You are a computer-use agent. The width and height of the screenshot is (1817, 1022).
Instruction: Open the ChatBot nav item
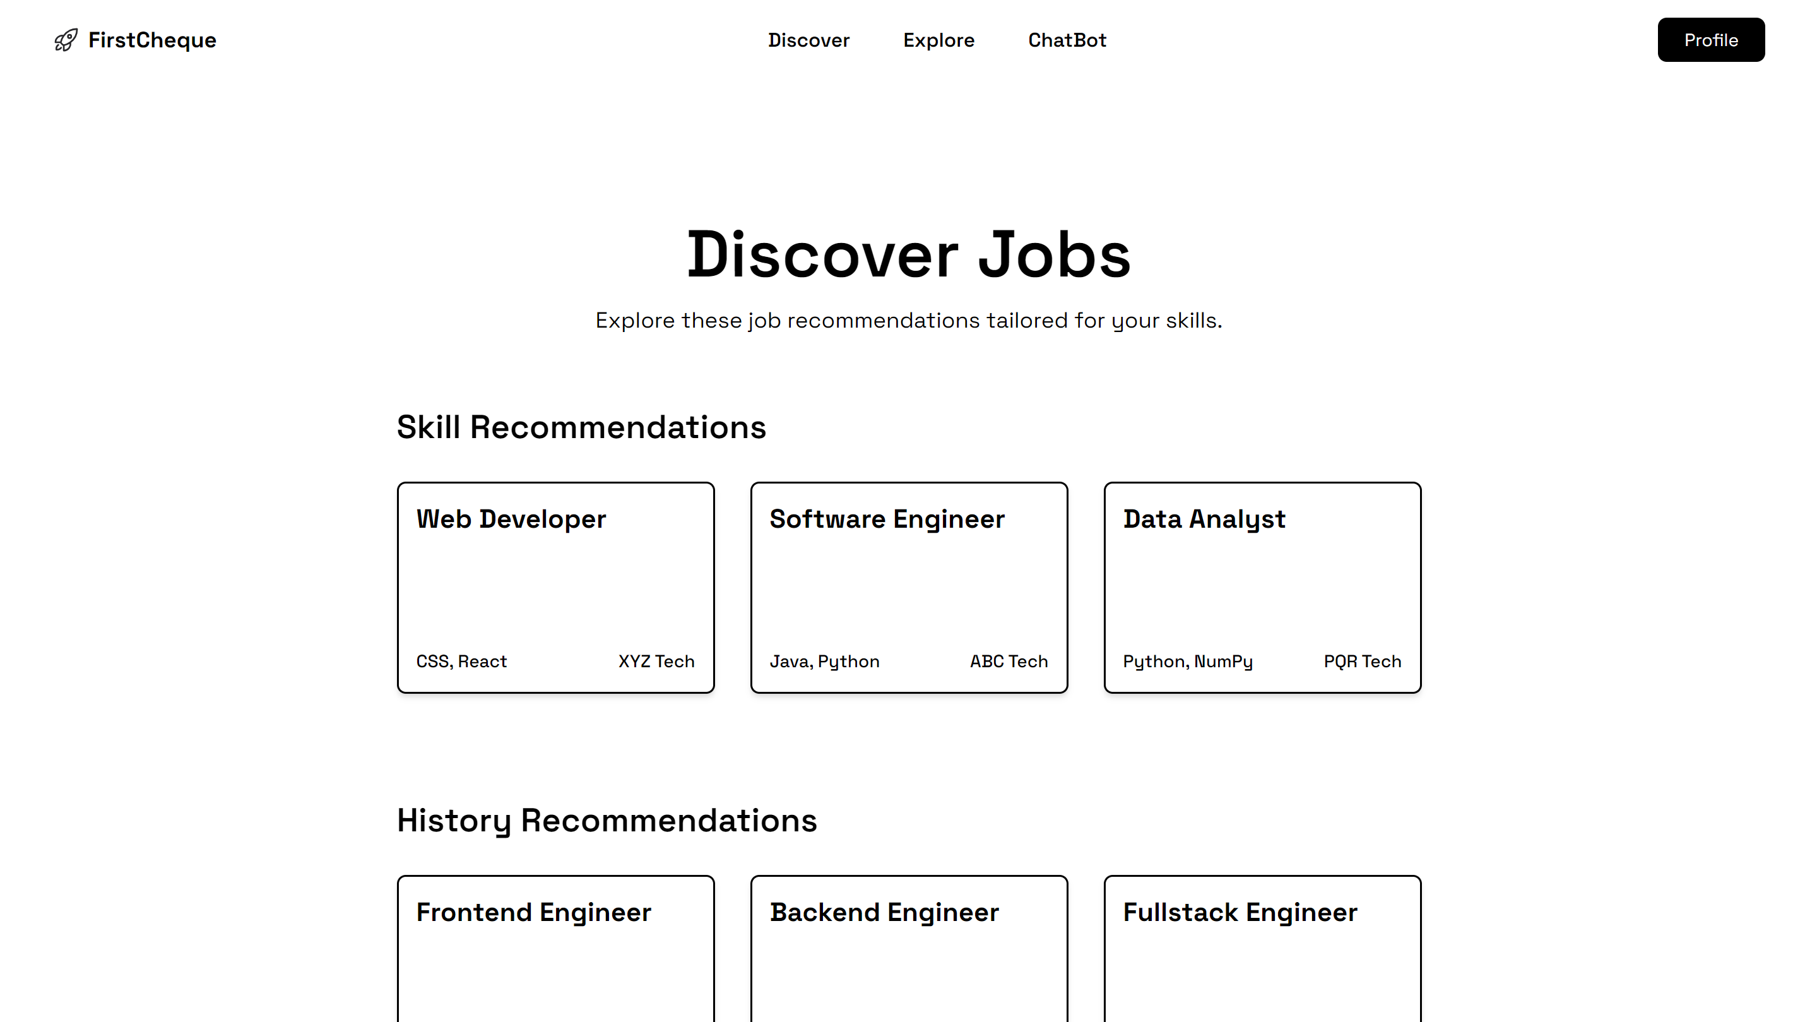pyautogui.click(x=1067, y=40)
